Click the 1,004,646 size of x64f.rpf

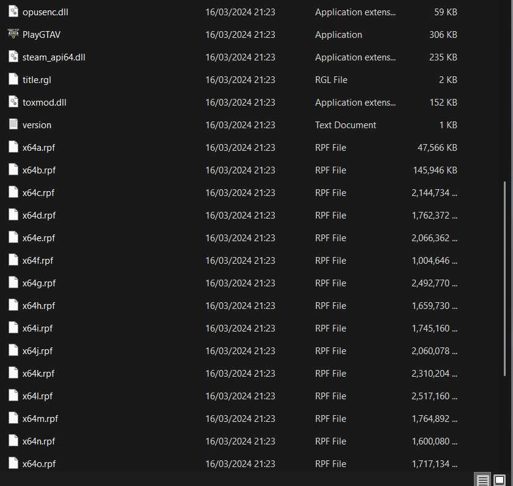pos(434,260)
